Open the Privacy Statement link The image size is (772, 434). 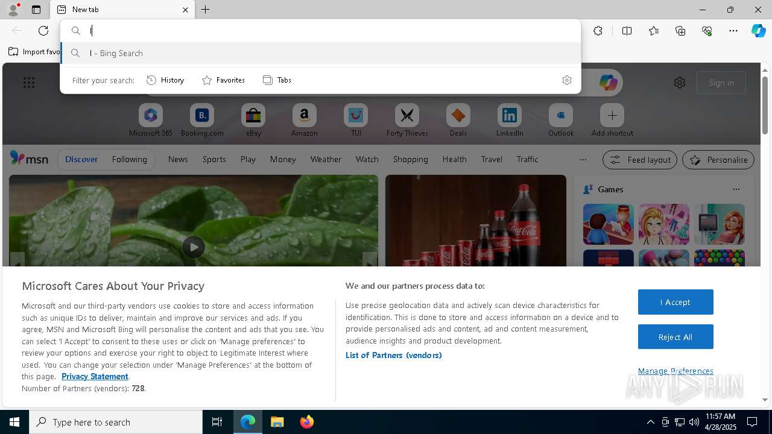pos(95,376)
